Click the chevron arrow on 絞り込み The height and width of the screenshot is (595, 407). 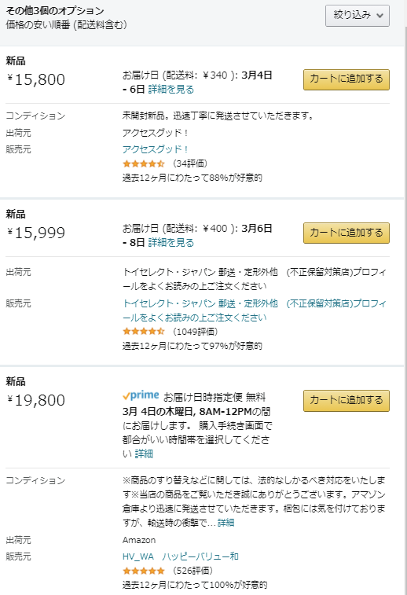379,16
